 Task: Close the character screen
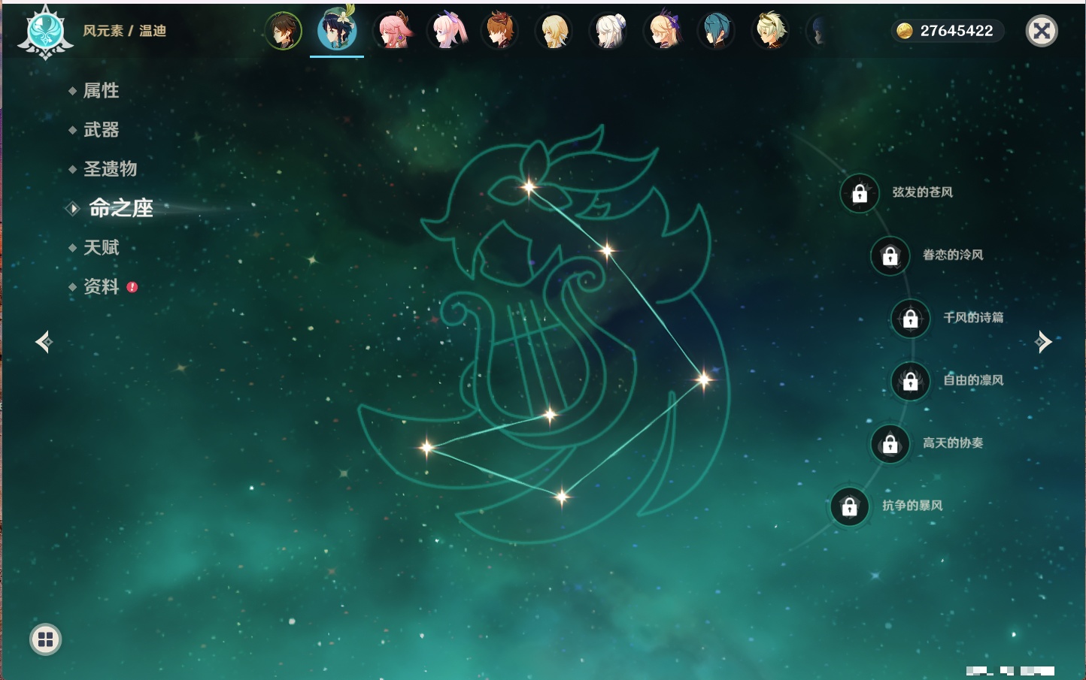tap(1042, 31)
